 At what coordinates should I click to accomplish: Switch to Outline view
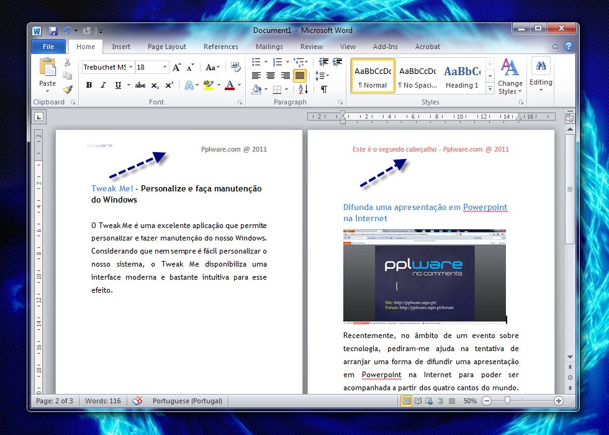click(440, 401)
